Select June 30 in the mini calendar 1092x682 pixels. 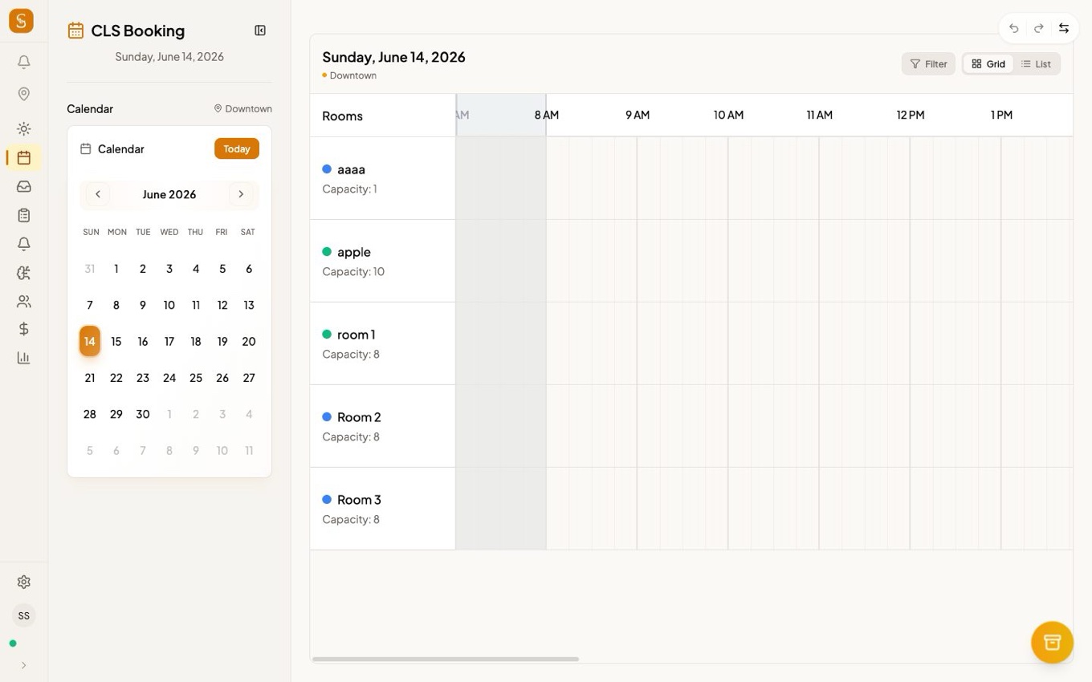point(143,414)
